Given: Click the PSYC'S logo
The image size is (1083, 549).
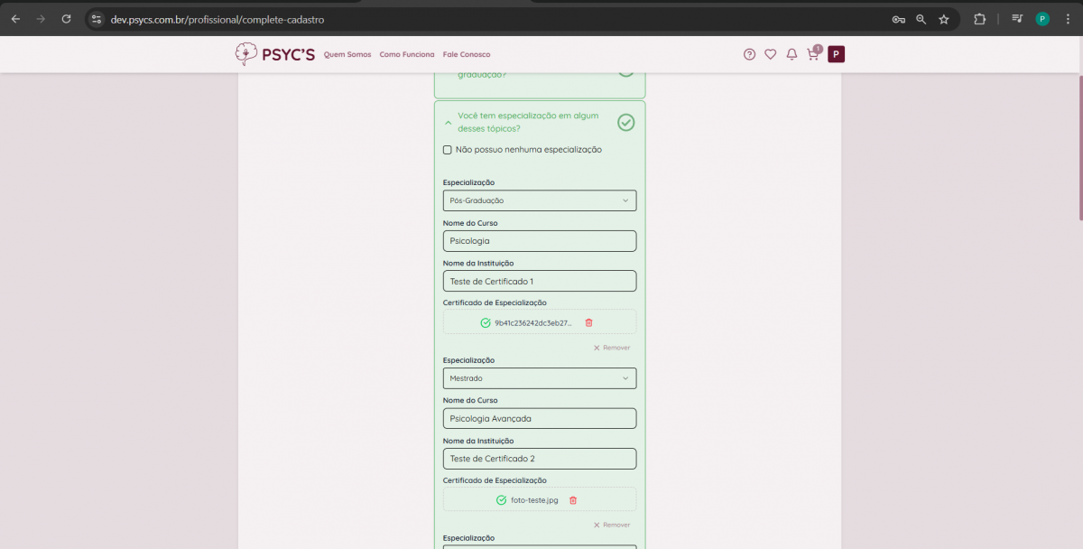Looking at the screenshot, I should [275, 54].
